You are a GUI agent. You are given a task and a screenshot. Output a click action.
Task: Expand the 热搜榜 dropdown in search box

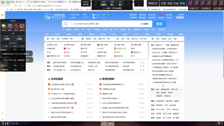click(145, 24)
